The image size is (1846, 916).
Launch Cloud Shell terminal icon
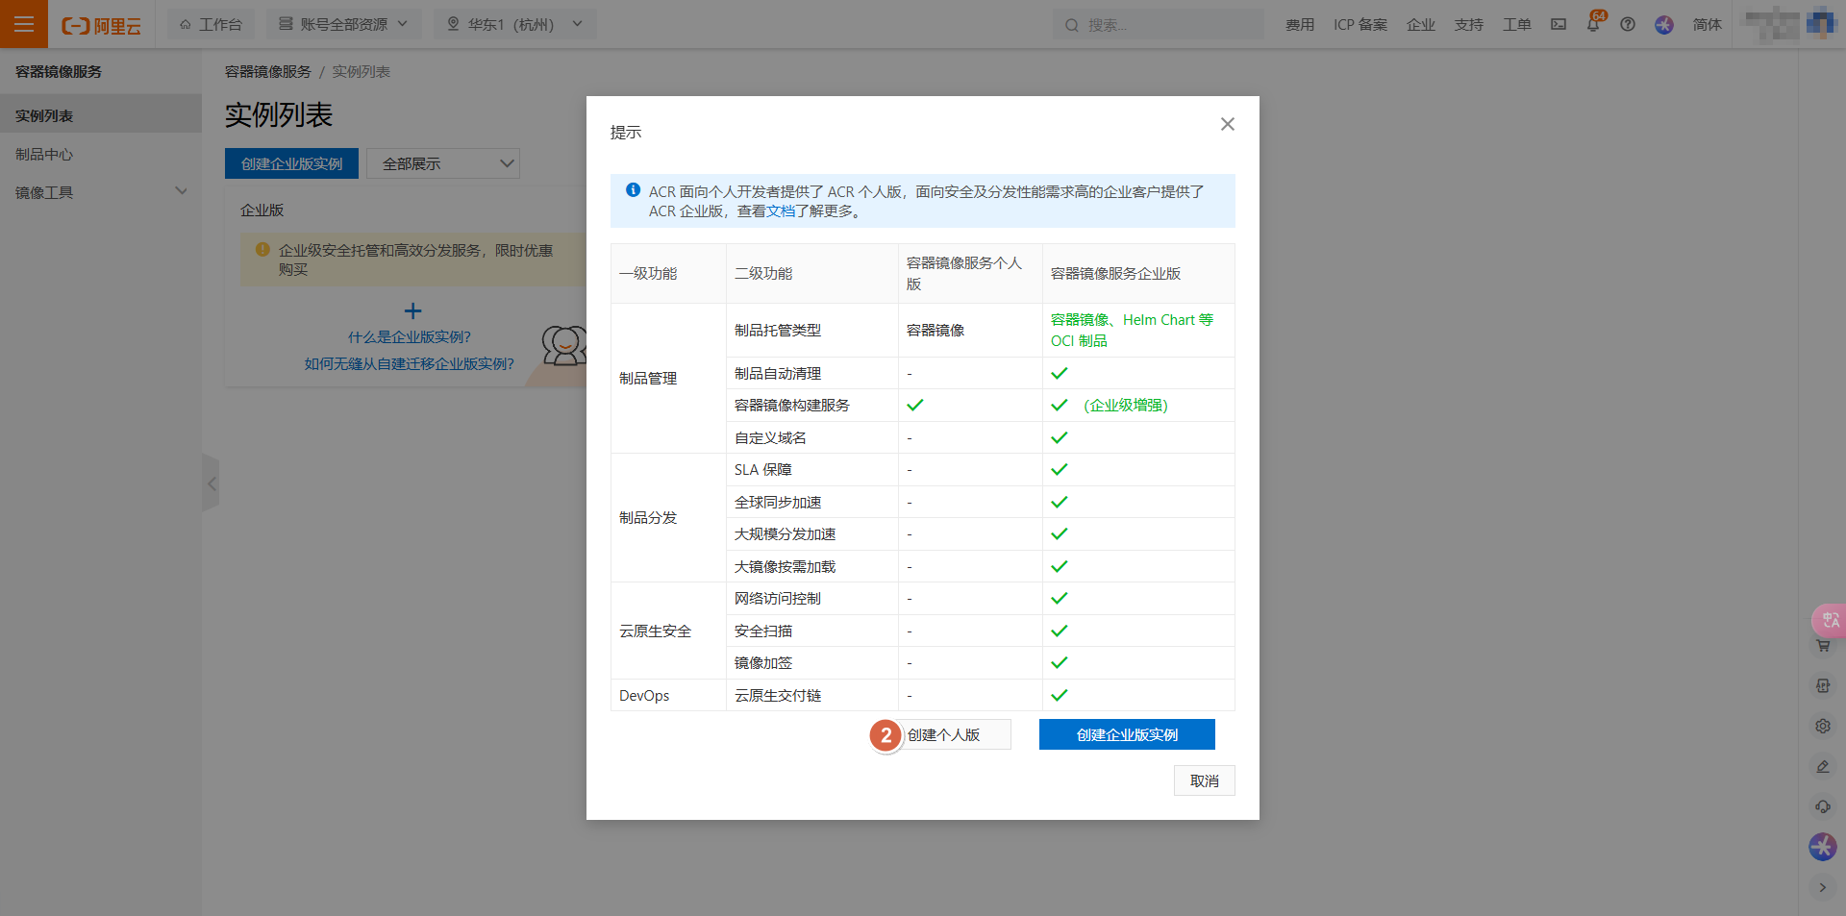tap(1559, 25)
